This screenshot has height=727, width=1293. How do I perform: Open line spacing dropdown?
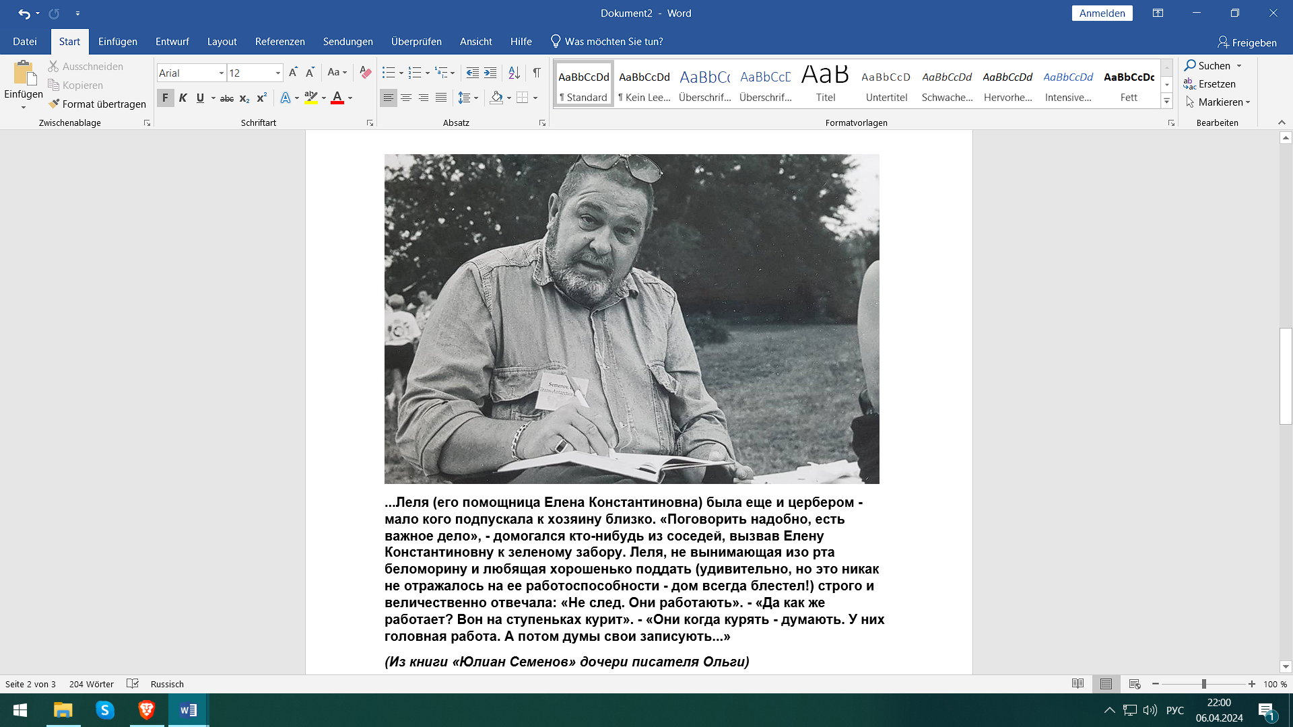tap(468, 98)
